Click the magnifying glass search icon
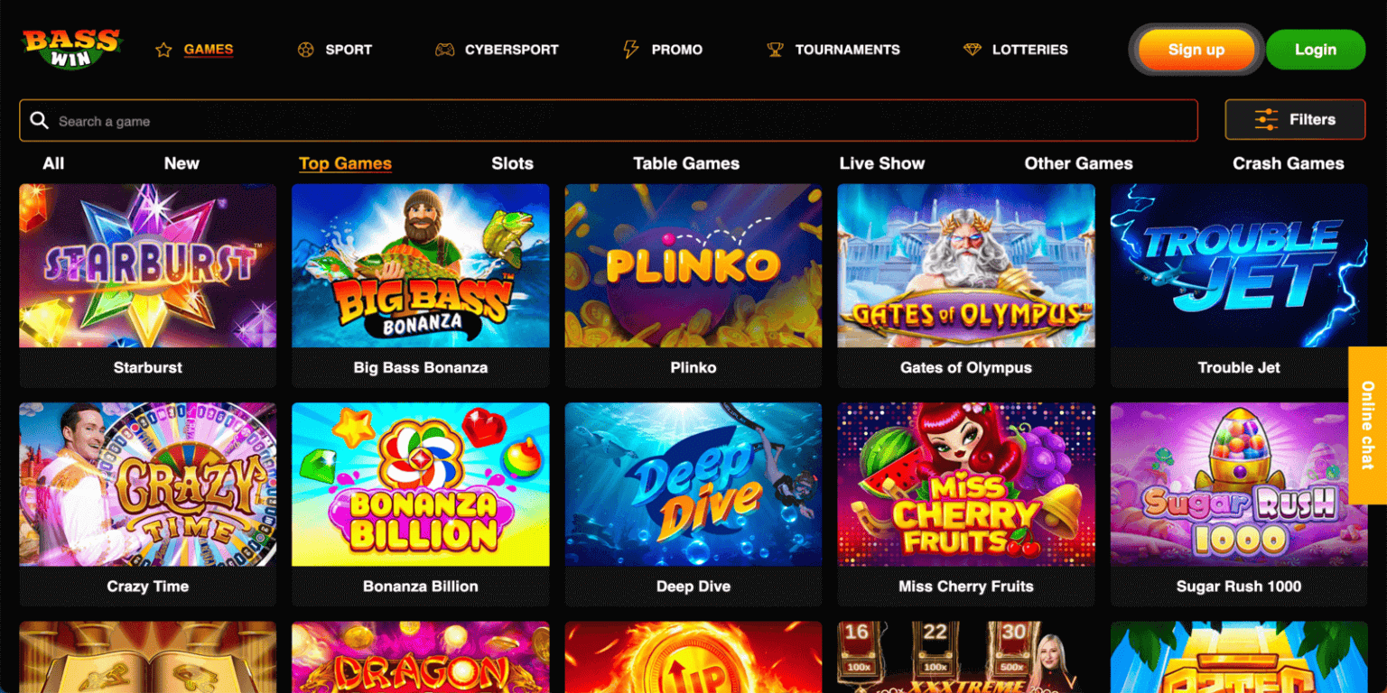 click(39, 120)
